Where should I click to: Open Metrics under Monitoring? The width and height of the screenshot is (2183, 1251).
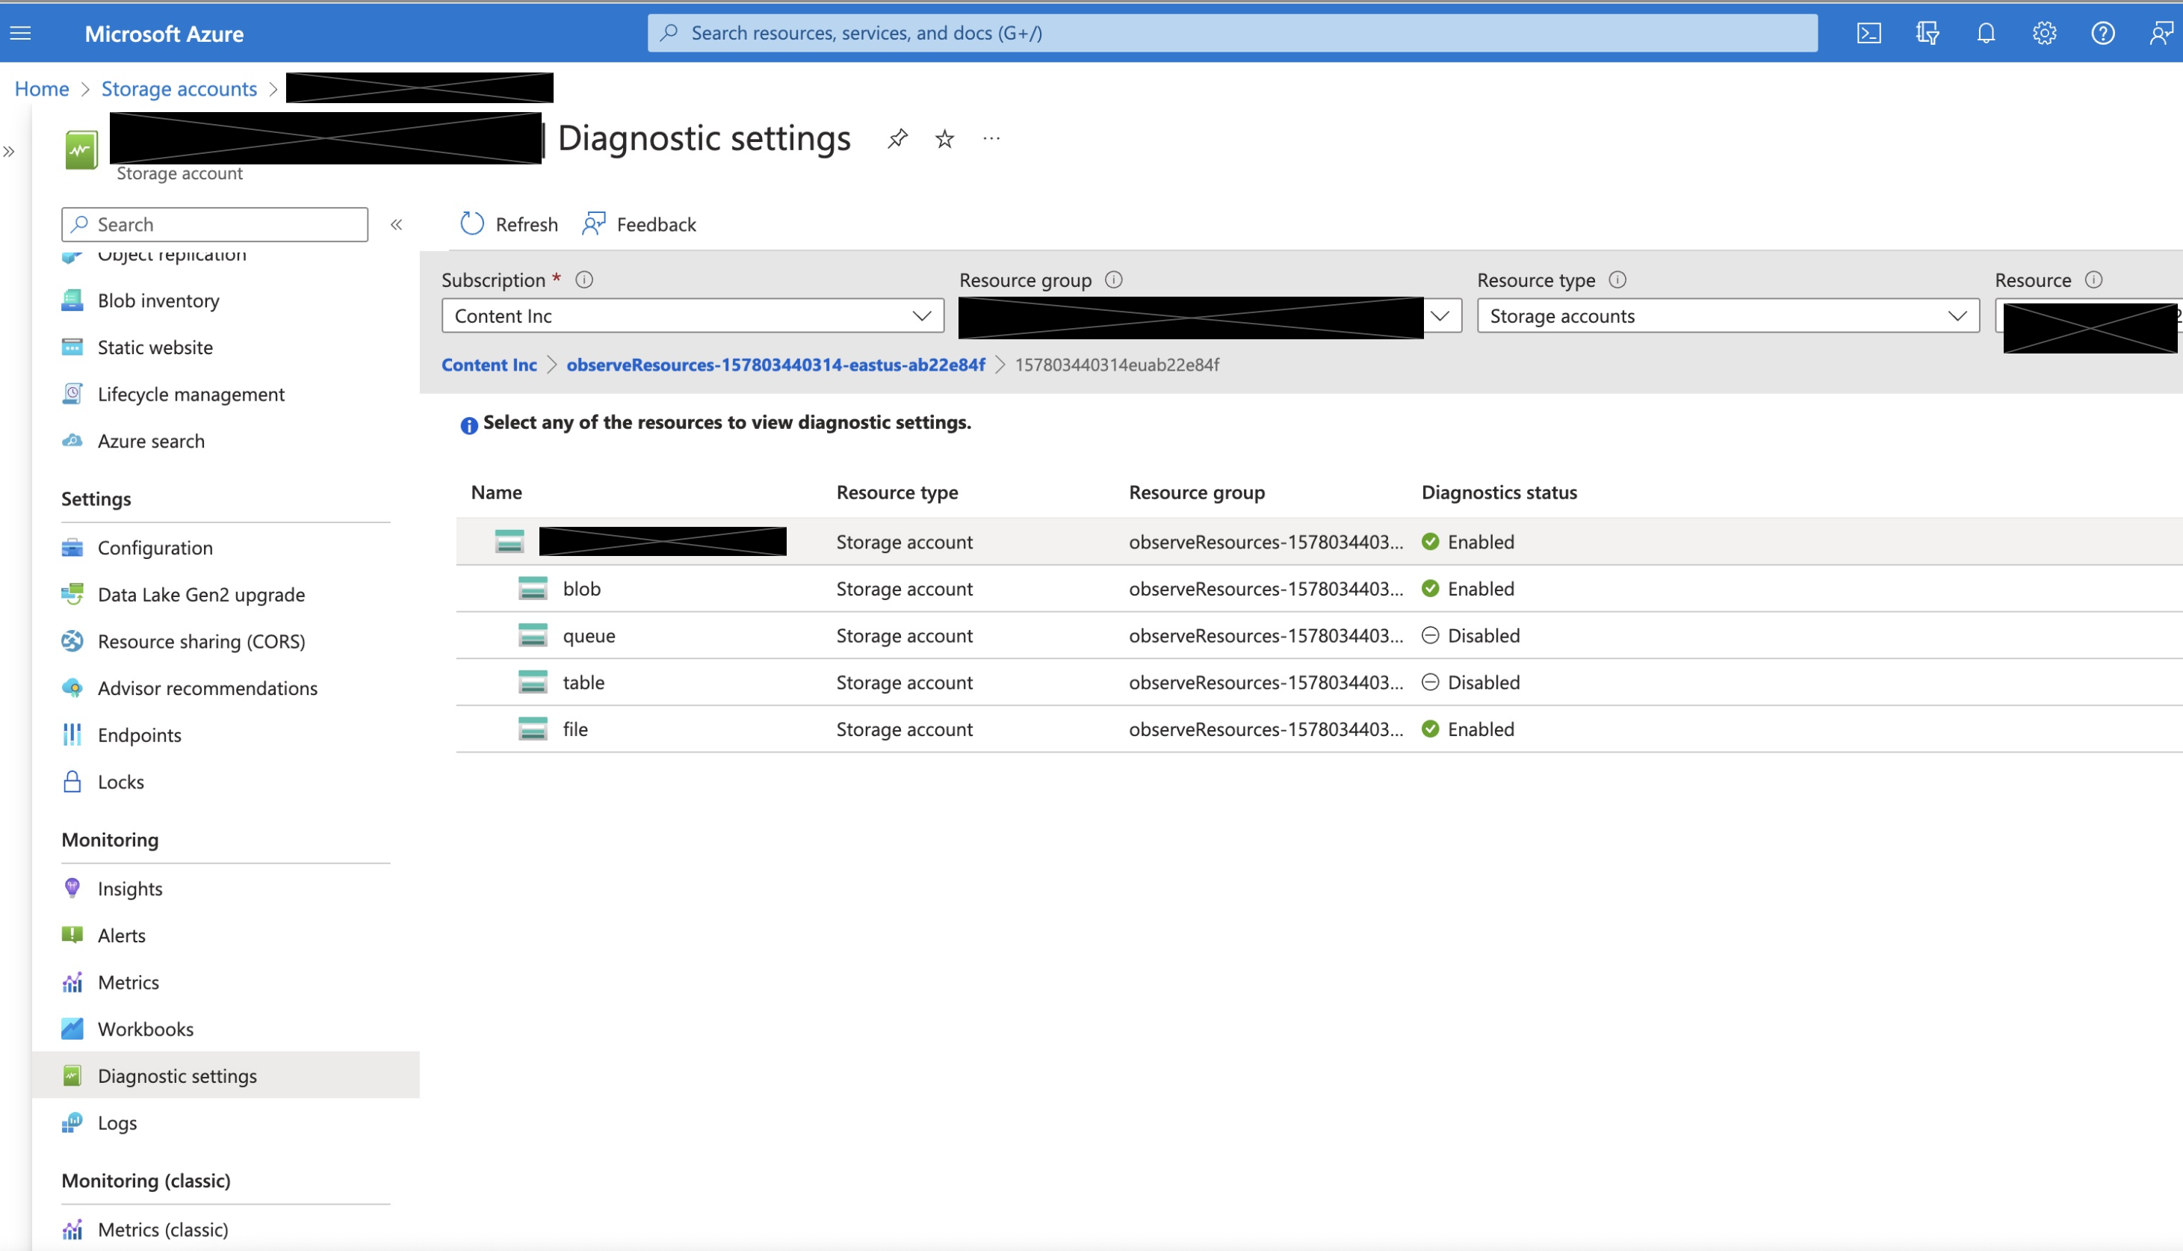point(128,982)
